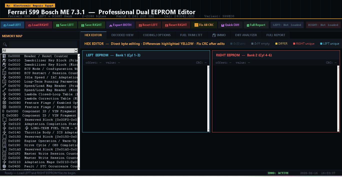Click the RIGHT EEPROM Bank 2 title
The width and height of the screenshot is (342, 177).
pyautogui.click(x=244, y=55)
